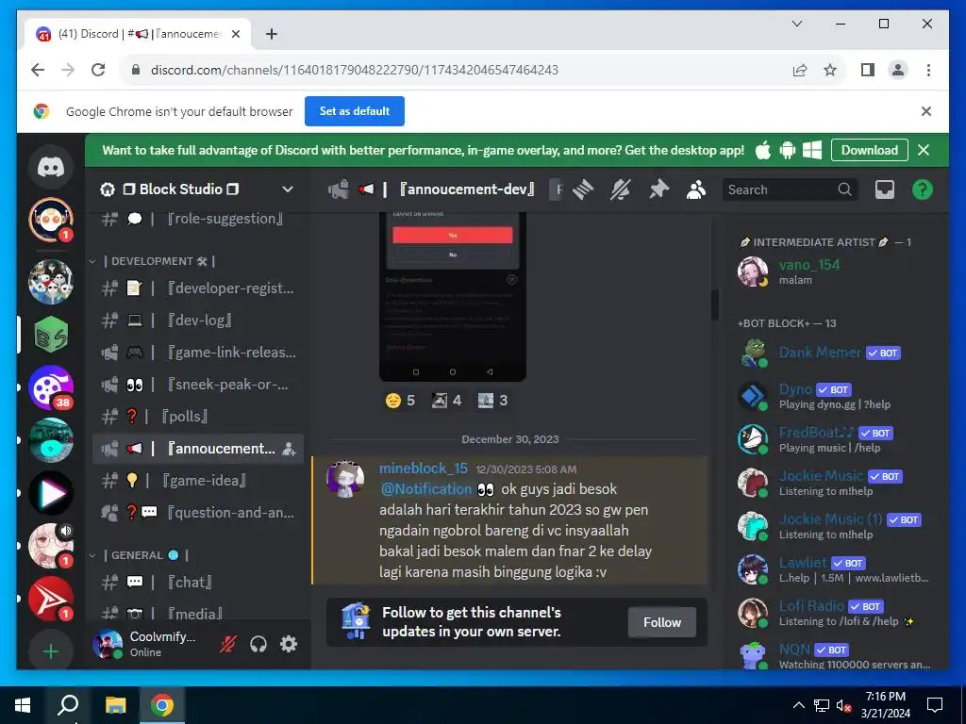Click the Android platform icon in banner

tap(788, 150)
